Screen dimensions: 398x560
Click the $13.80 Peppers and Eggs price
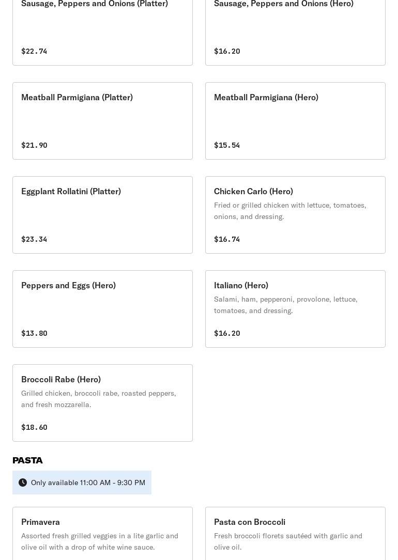pyautogui.click(x=34, y=333)
